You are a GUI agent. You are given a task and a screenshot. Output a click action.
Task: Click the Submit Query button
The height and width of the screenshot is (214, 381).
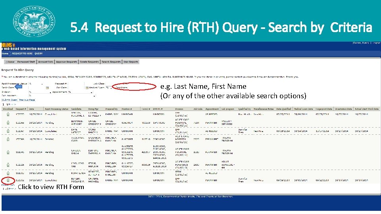pos(10,100)
